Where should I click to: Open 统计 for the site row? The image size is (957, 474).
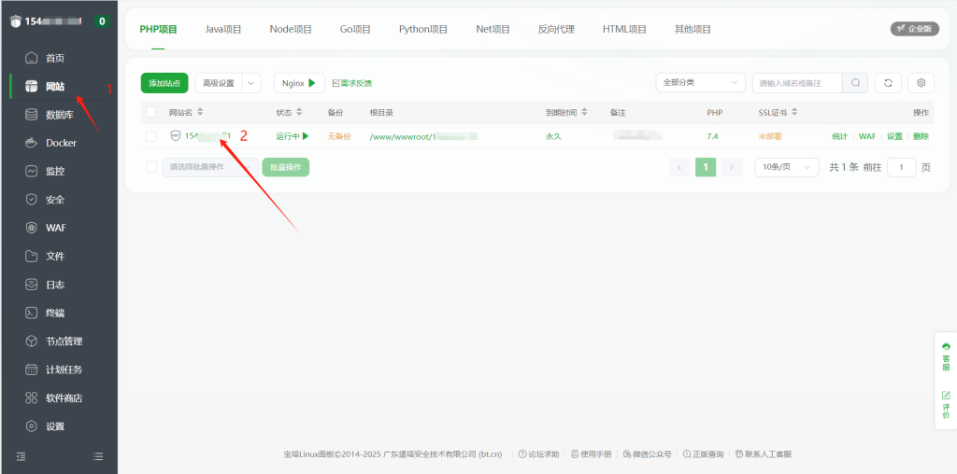tap(839, 136)
